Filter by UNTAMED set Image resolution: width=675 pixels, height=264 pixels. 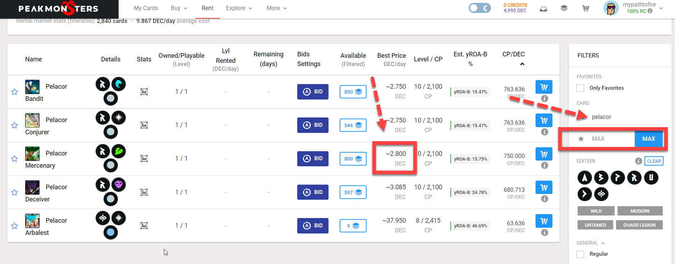coord(595,225)
